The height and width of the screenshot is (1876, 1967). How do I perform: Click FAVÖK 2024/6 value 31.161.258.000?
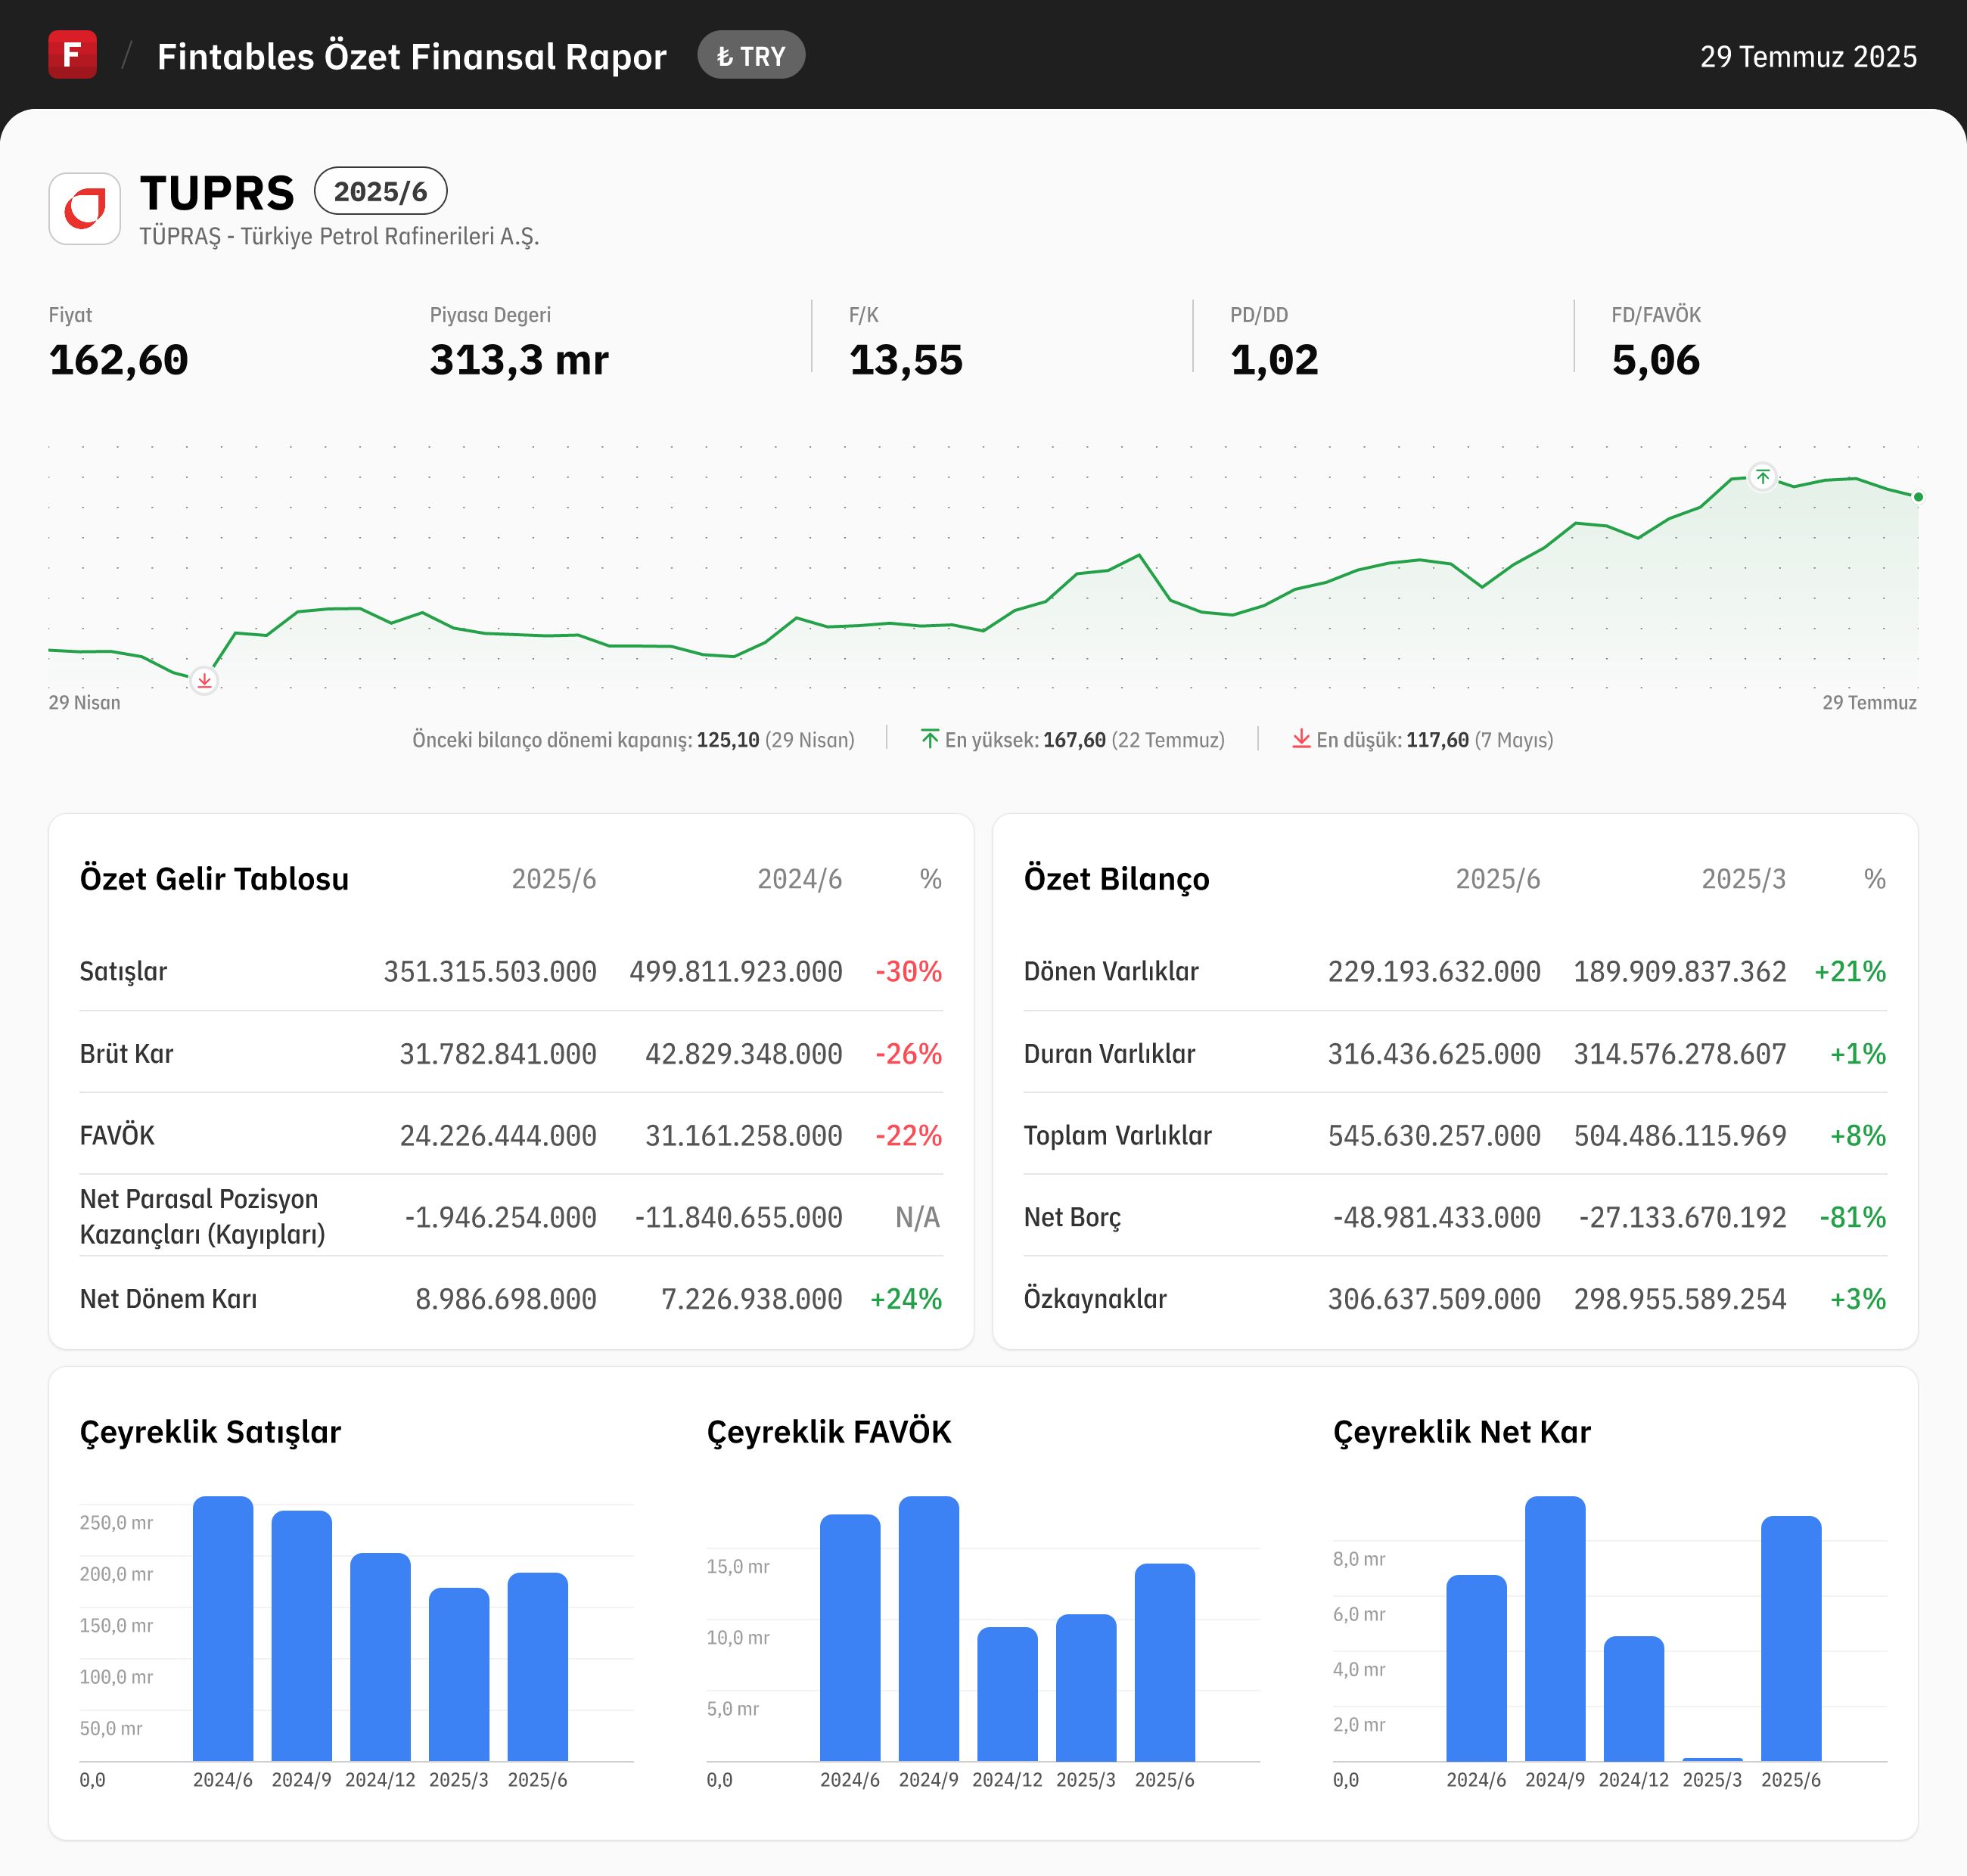pos(744,1136)
